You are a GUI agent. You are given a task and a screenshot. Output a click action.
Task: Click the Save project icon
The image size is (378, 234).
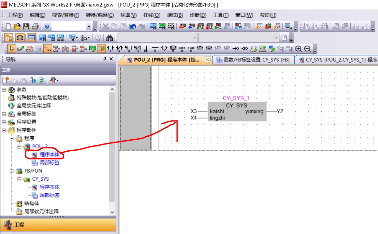pos(26,26)
